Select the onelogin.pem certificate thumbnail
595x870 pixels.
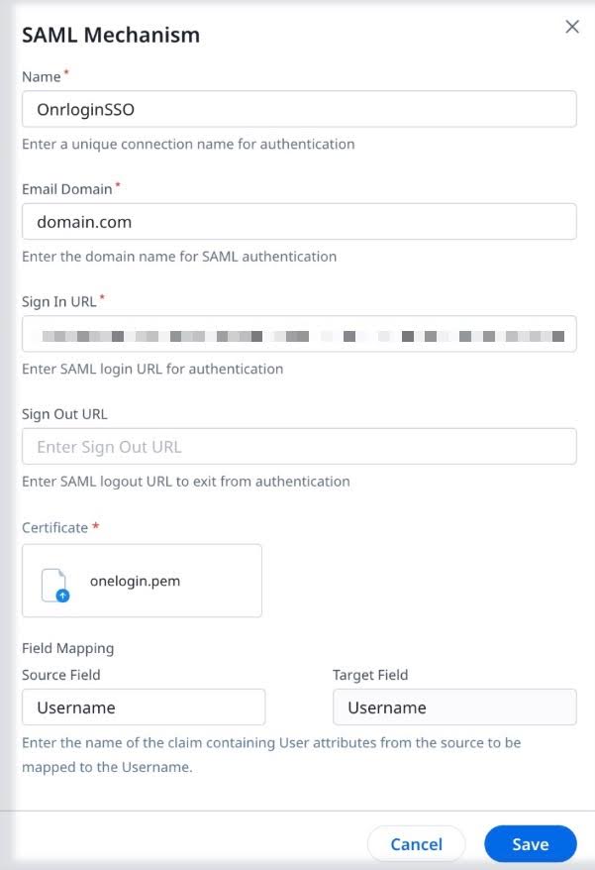click(142, 579)
